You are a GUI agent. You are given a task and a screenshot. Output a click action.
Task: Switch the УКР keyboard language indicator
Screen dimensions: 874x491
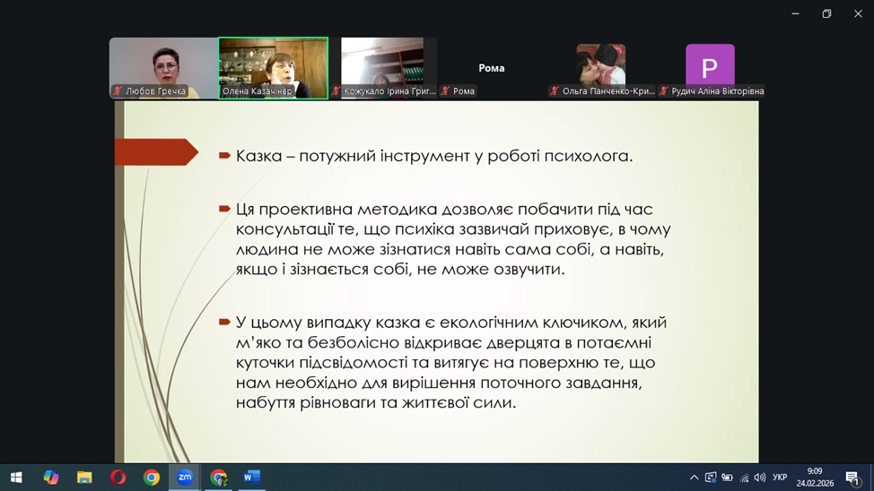click(x=780, y=478)
